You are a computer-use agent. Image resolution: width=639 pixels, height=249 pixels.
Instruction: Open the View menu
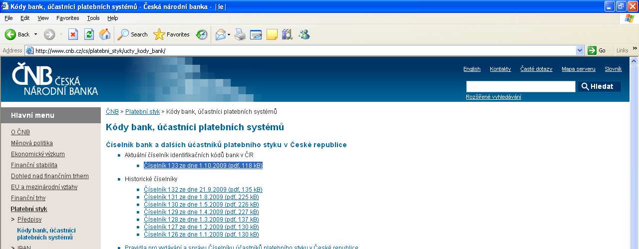[x=43, y=18]
